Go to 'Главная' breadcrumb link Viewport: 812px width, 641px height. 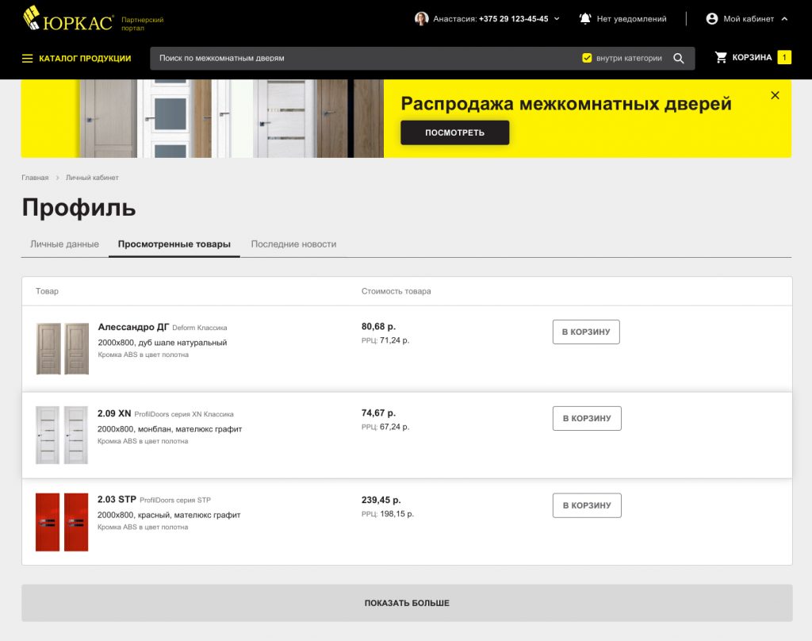pos(35,178)
